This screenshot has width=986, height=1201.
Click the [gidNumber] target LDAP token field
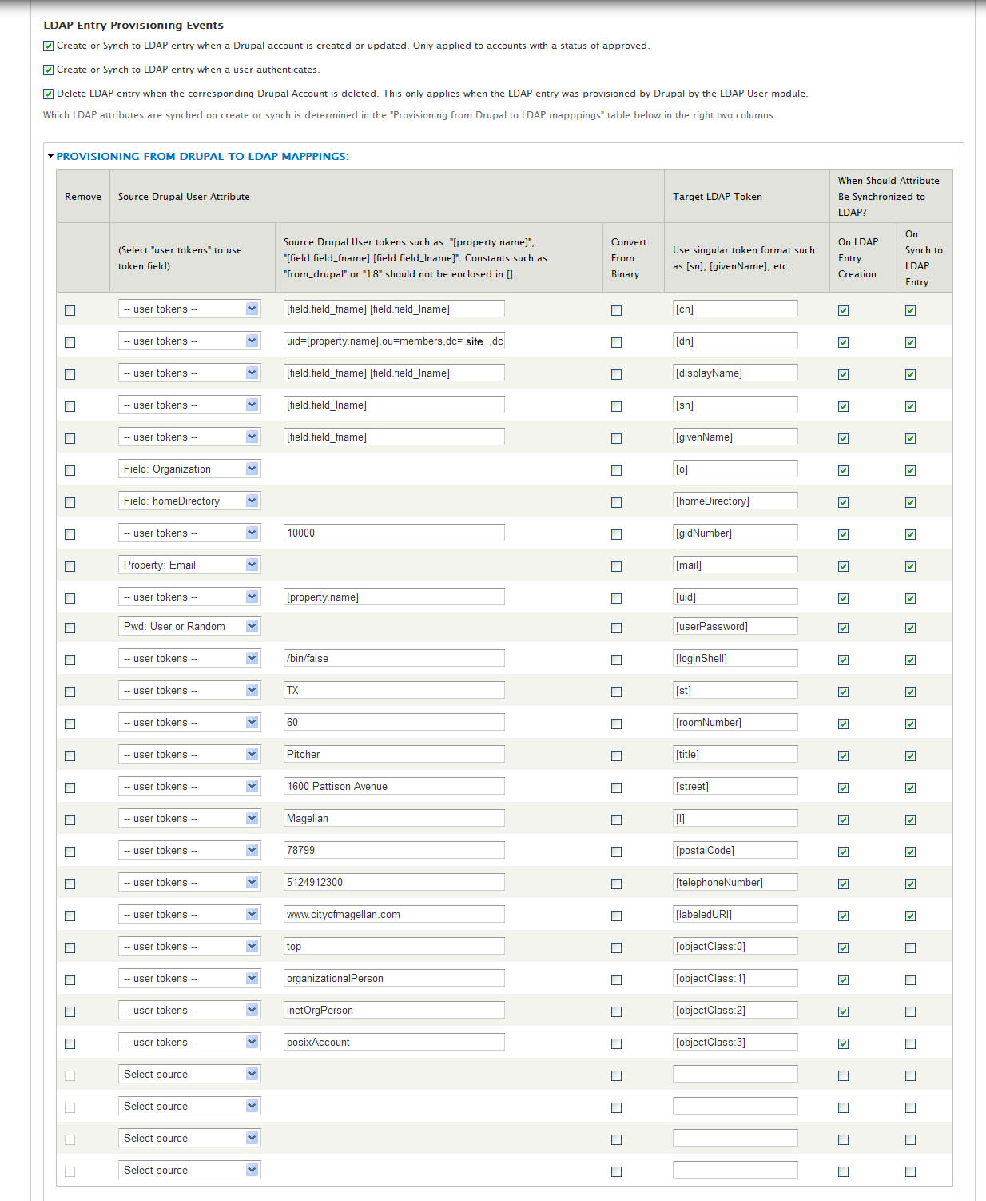[735, 533]
